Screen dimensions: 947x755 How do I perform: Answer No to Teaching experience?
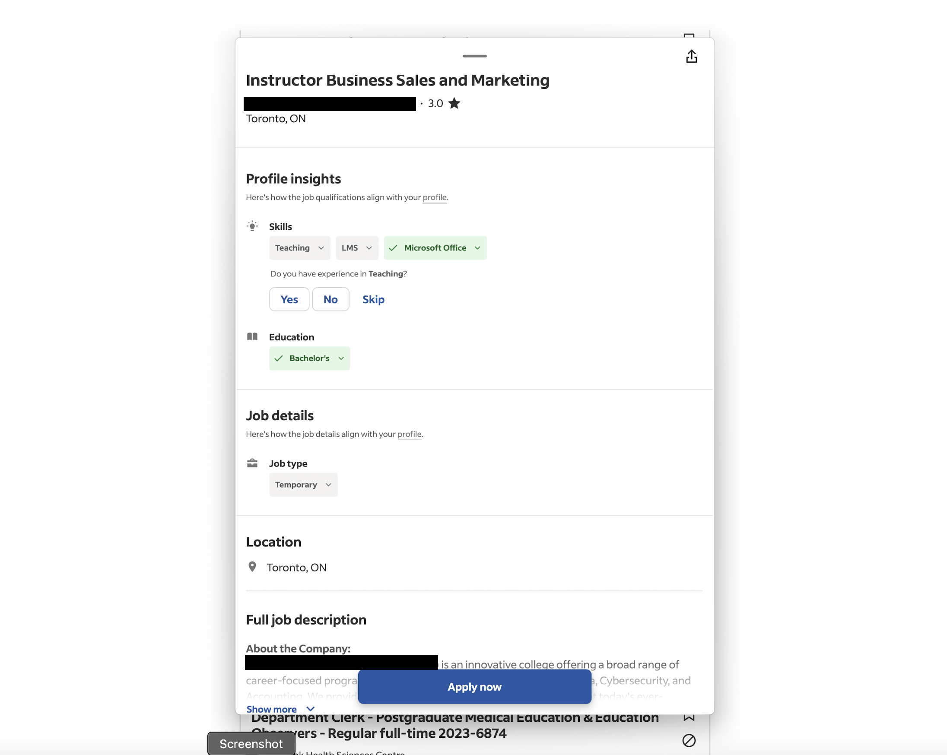coord(330,299)
